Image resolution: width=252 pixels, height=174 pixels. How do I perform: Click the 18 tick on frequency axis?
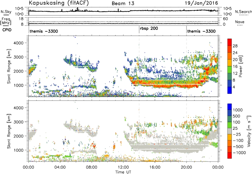(21, 19)
